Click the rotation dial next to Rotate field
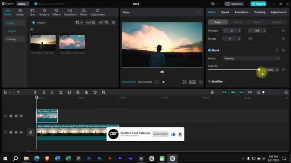The height and width of the screenshot is (163, 291). (250, 38)
